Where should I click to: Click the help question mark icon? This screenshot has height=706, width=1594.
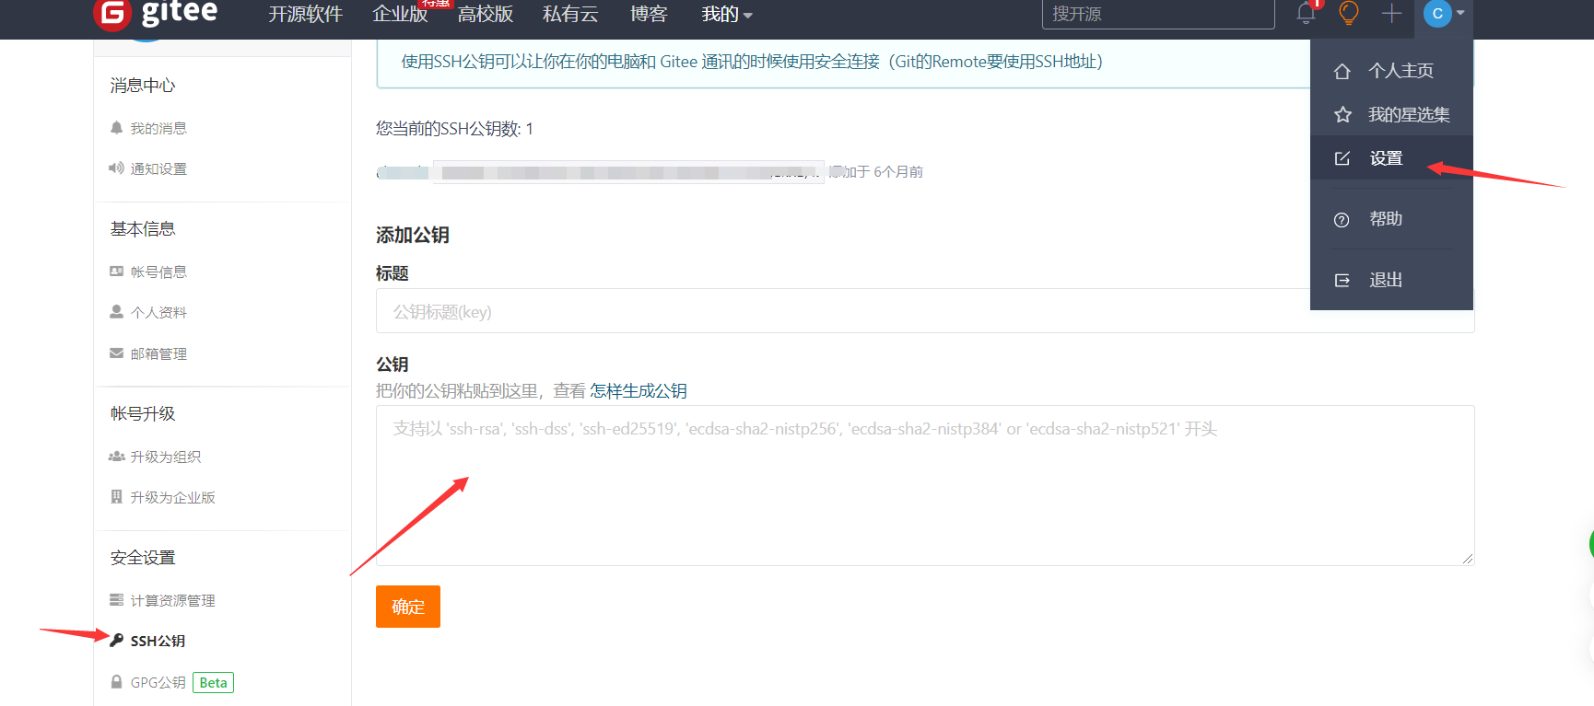point(1342,220)
